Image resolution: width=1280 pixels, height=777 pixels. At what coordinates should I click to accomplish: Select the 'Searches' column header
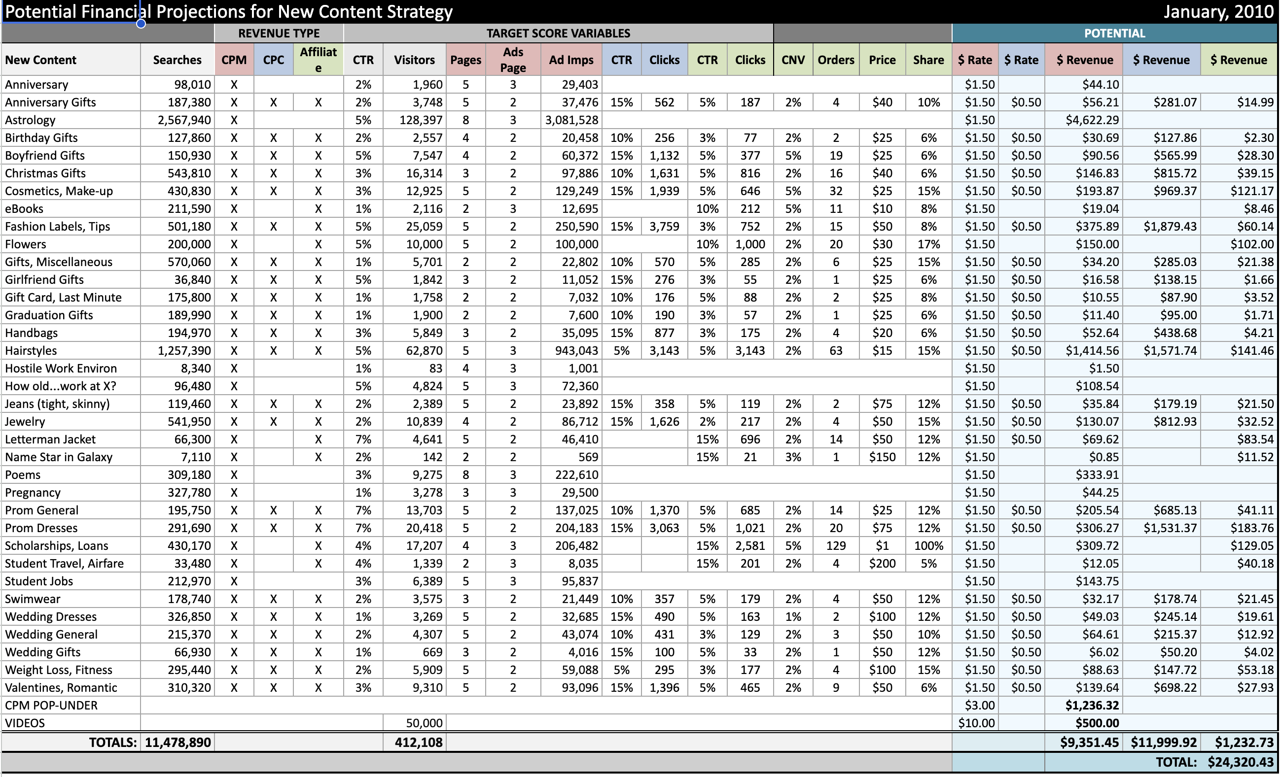coord(177,60)
